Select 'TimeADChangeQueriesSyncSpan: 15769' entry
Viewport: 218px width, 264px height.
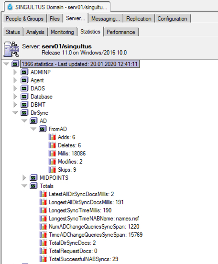pos(96,234)
